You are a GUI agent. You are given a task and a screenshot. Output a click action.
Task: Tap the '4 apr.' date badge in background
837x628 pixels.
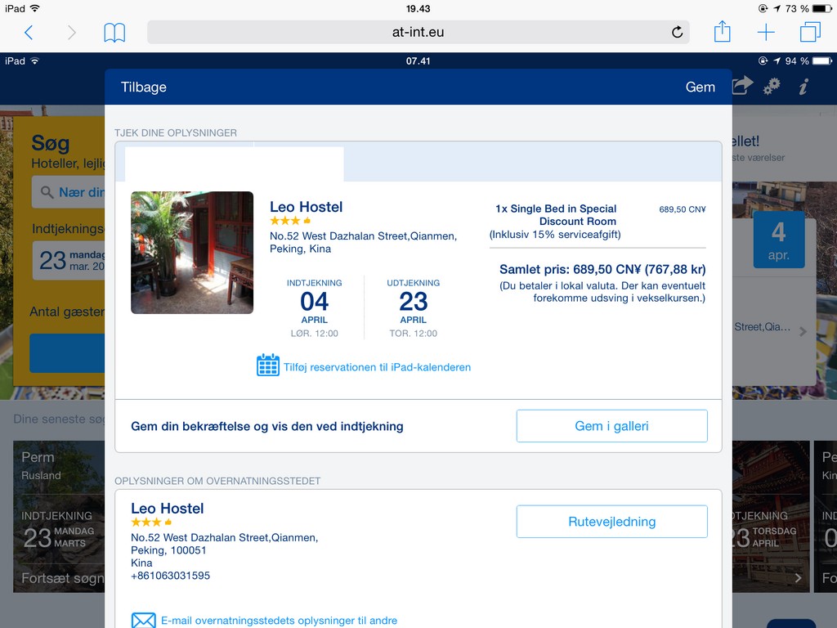pos(779,240)
